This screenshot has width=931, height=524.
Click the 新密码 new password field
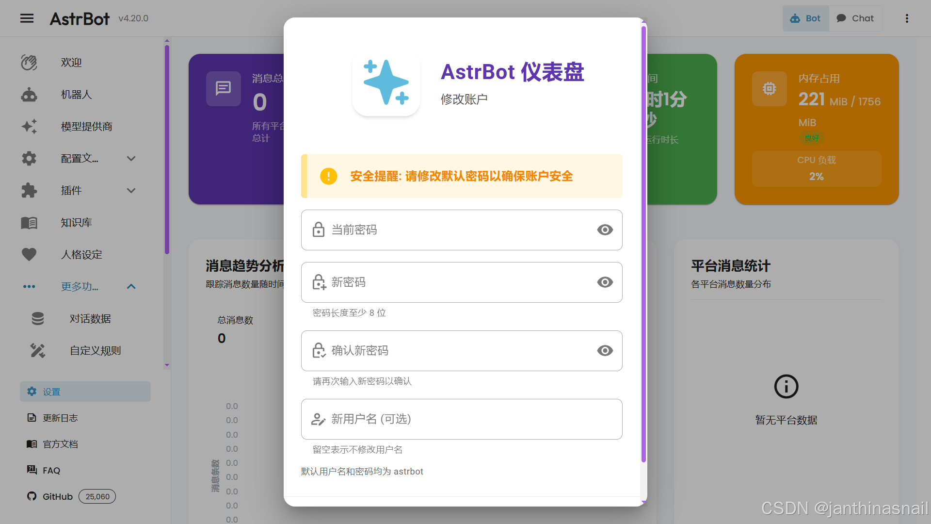coord(462,282)
